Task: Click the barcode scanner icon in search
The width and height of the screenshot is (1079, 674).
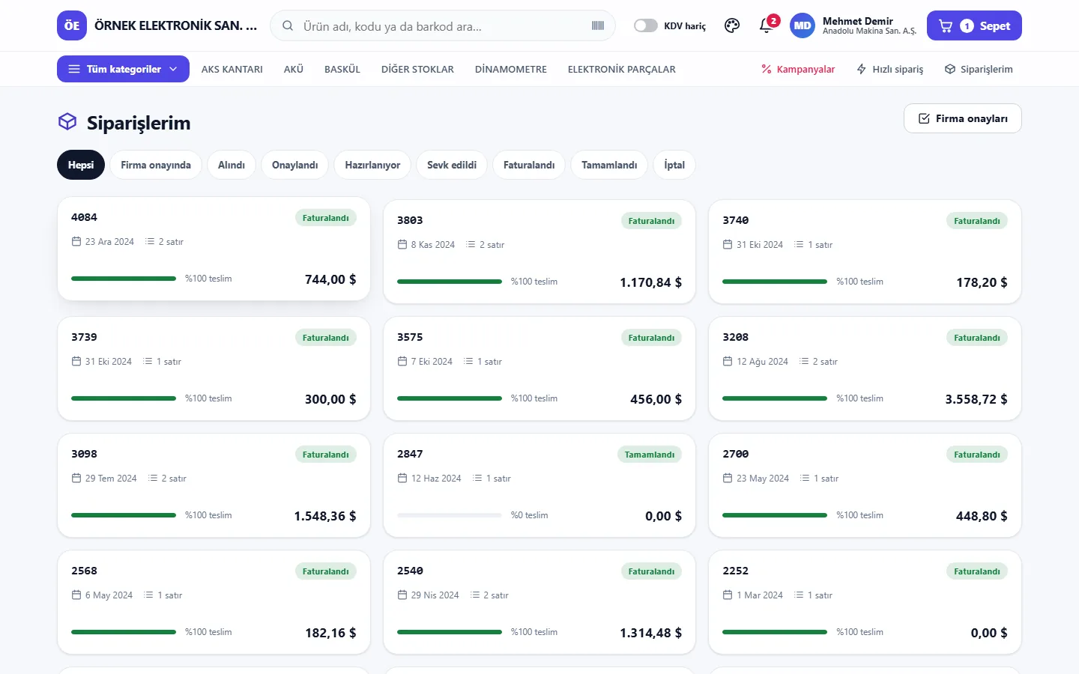Action: tap(598, 25)
